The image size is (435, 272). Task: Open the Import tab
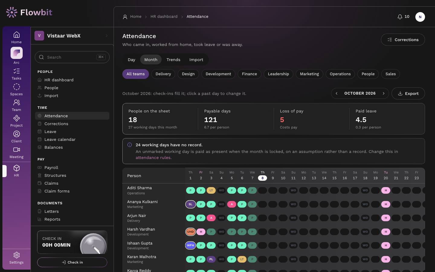(196, 60)
